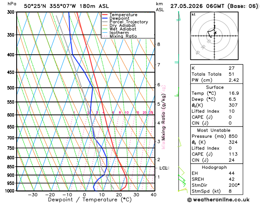Select 'Parcel Trajectory' legend entry text
This screenshot has height=203, width=262.
pos(129,22)
